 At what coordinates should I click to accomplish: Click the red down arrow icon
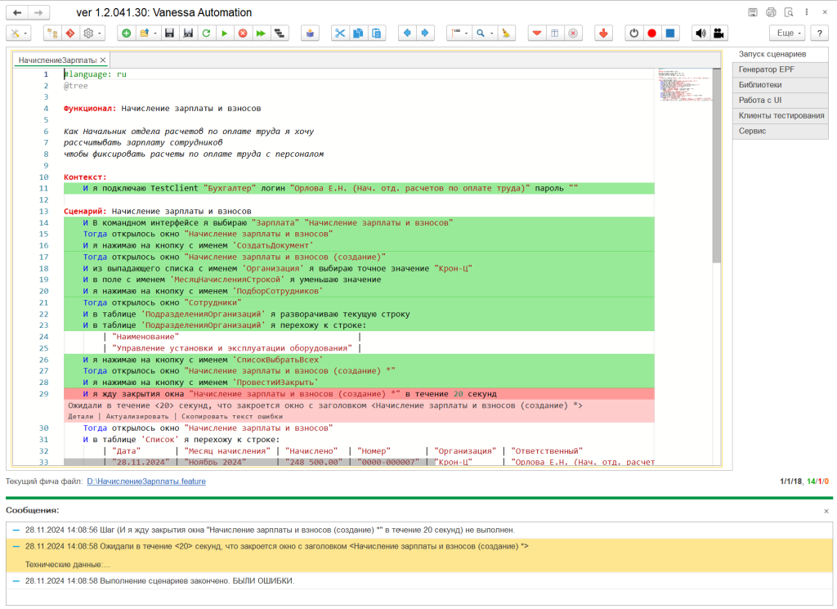coord(603,34)
